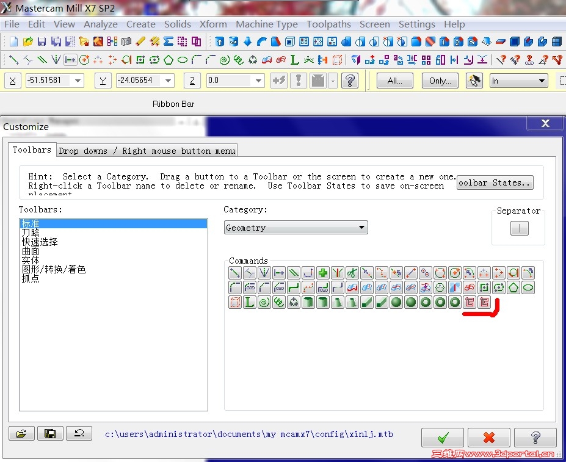Open the Category dropdown showing Geometry

[296, 228]
